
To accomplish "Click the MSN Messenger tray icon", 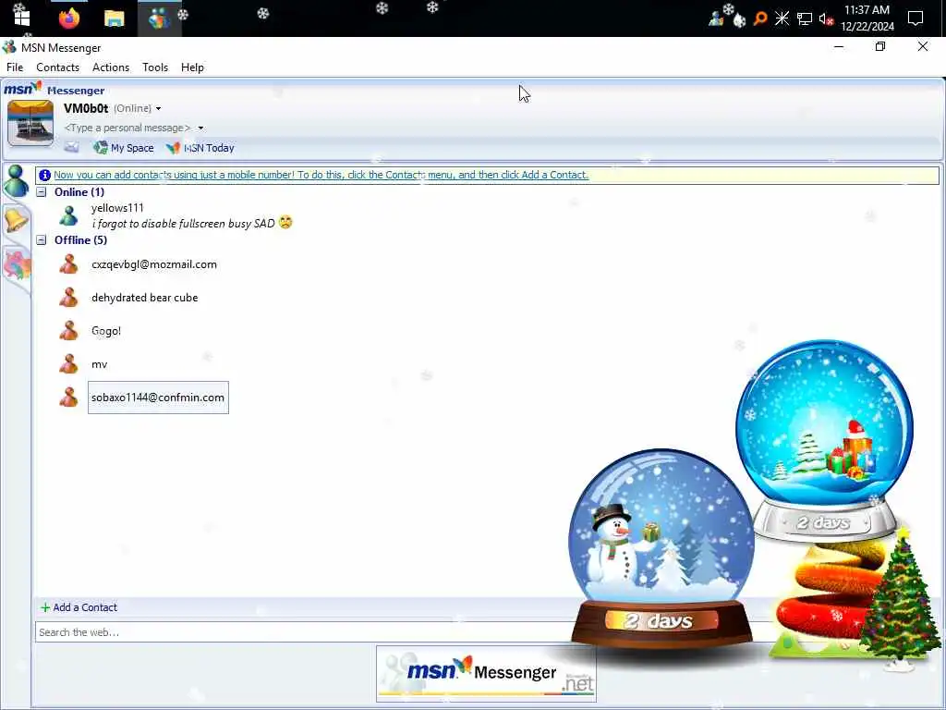I will click(716, 18).
